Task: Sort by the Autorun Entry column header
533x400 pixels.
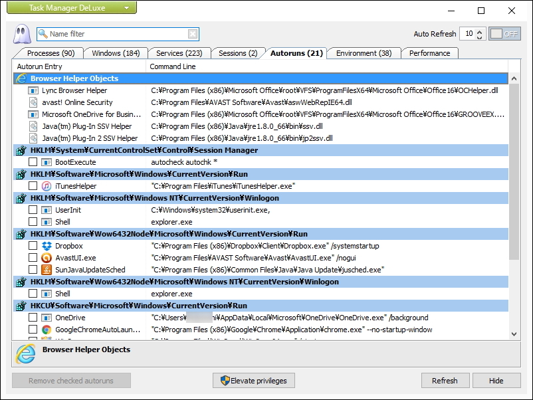Action: click(79, 66)
